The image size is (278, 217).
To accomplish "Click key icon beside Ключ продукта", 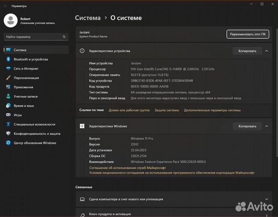I will coord(83,215).
